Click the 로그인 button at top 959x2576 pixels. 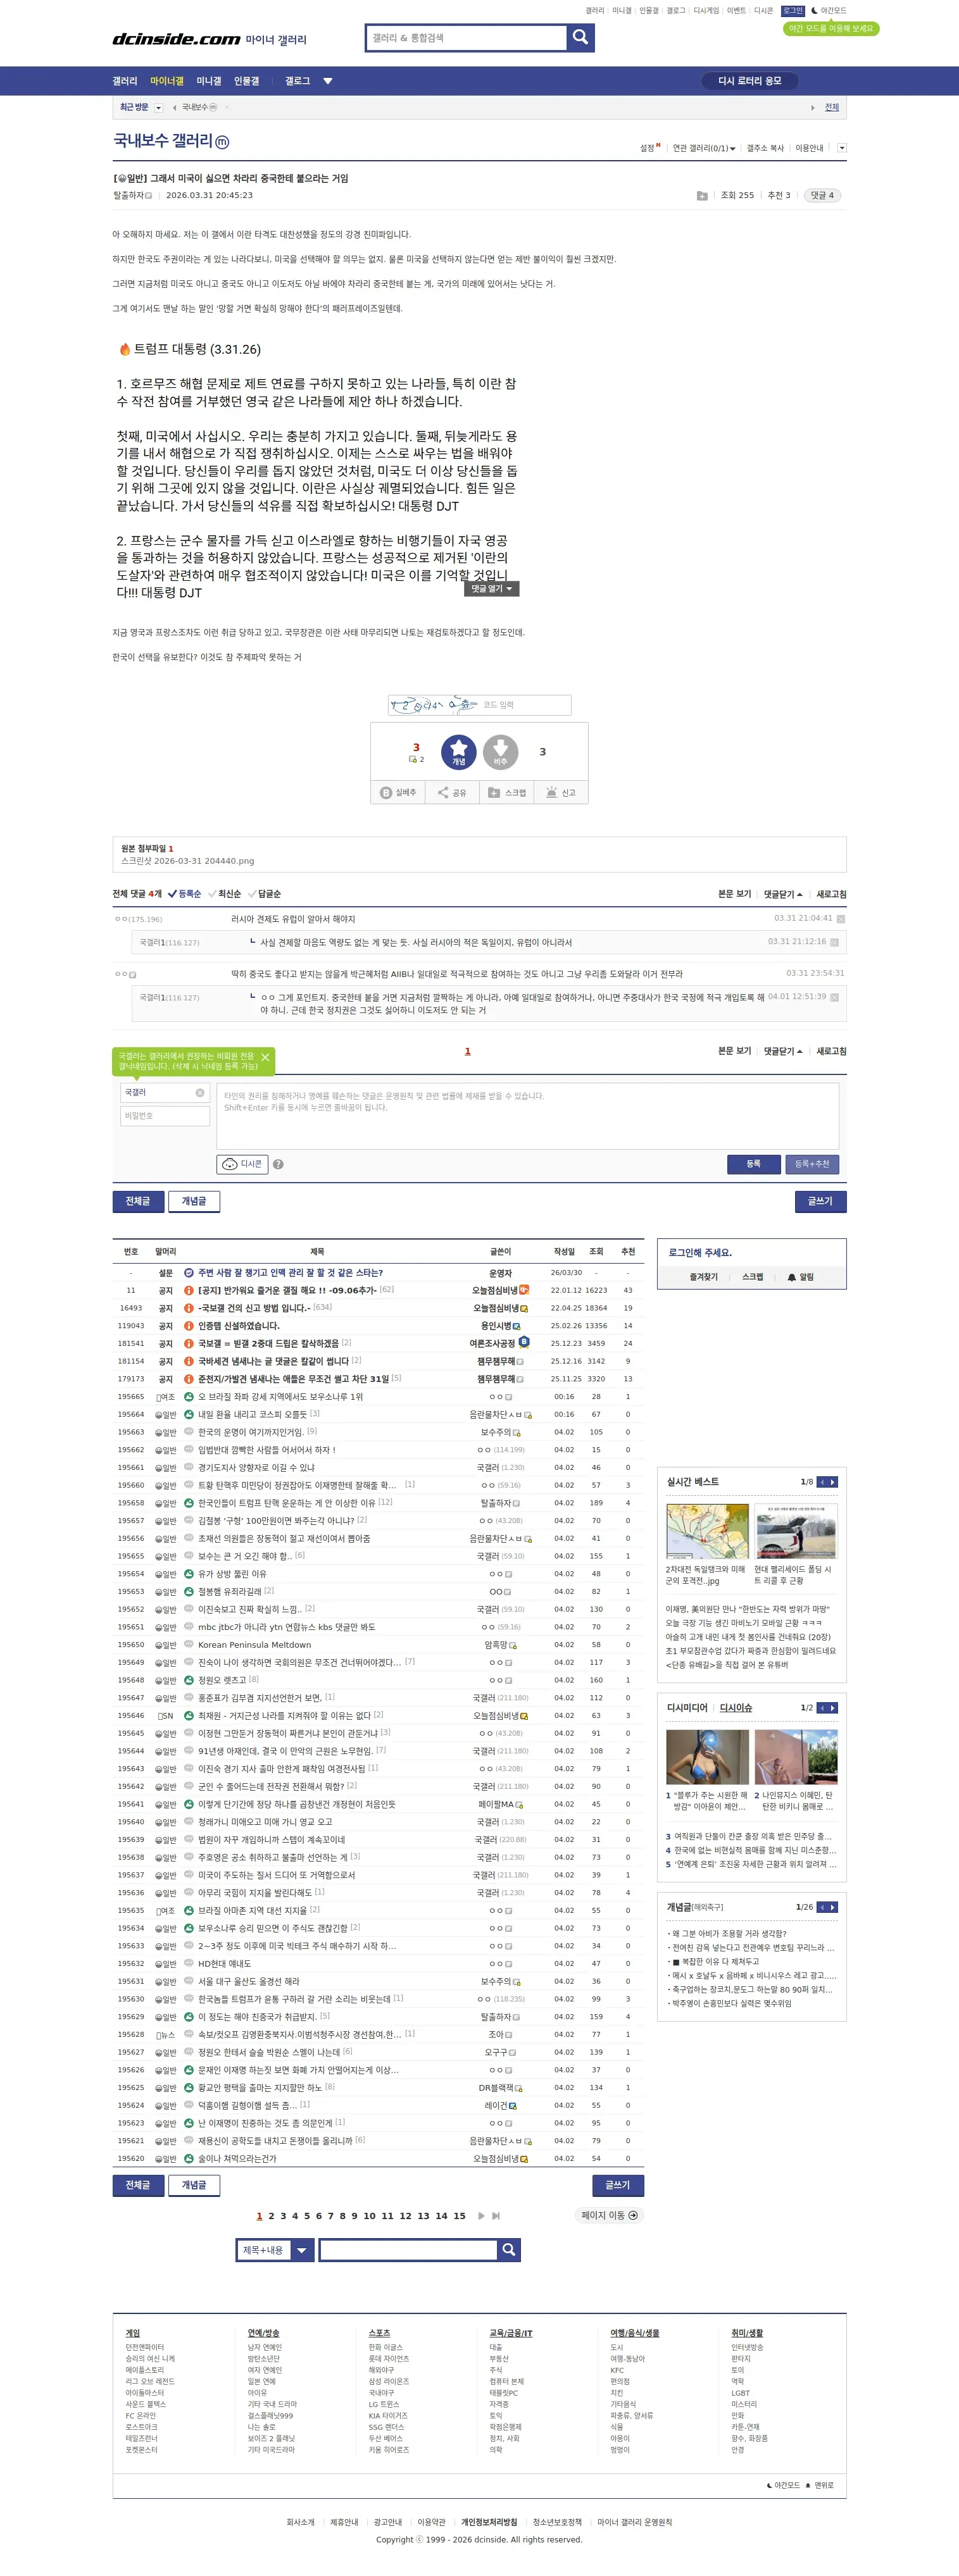pyautogui.click(x=793, y=10)
